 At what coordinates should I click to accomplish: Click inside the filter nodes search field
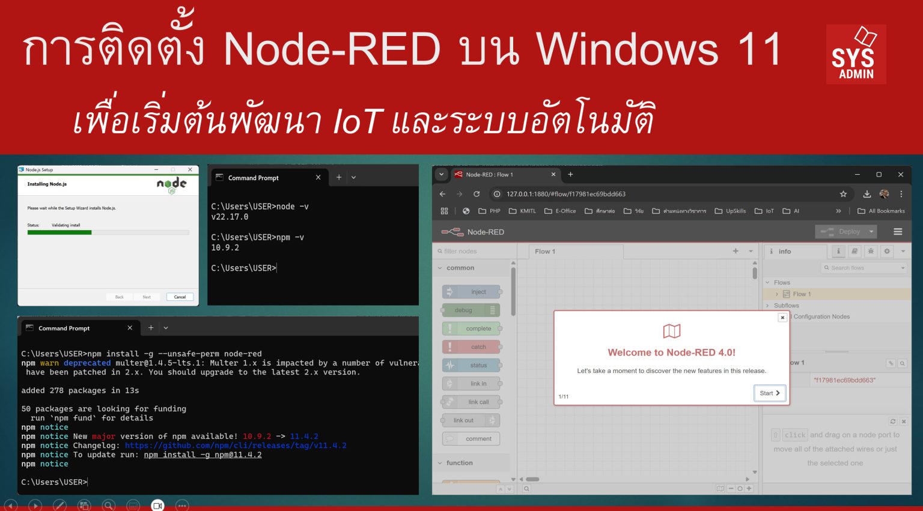click(475, 251)
